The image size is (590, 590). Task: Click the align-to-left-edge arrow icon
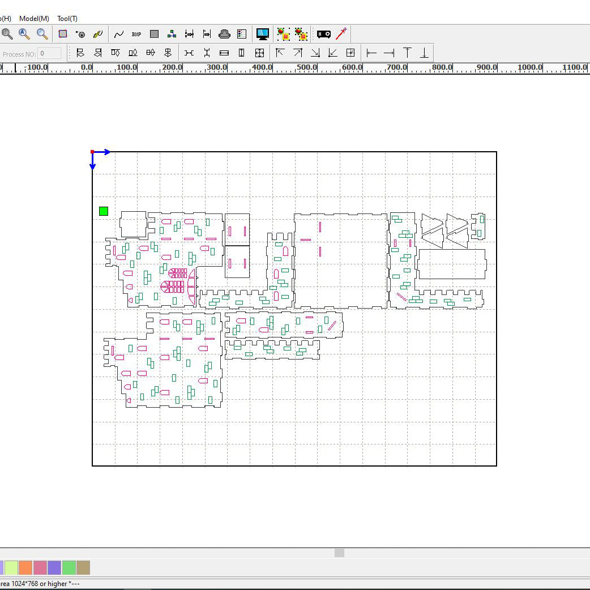371,53
